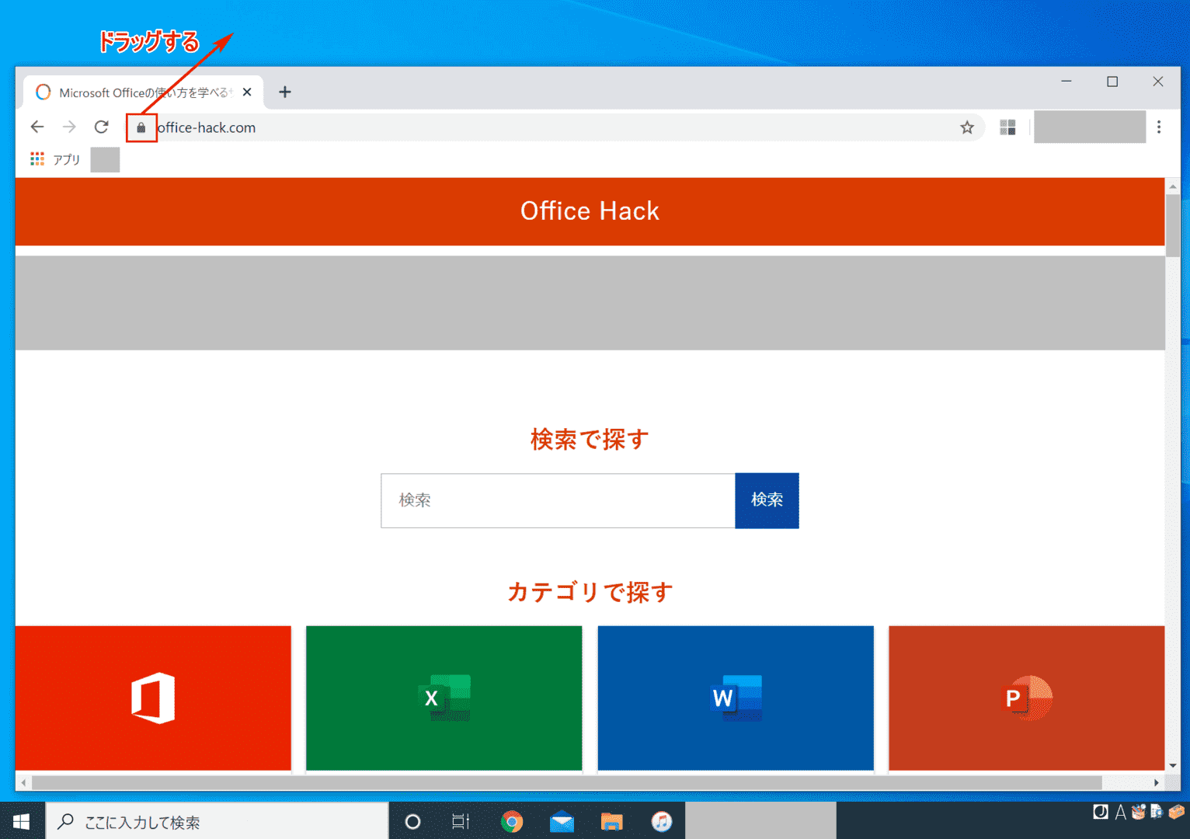Click the taskbar search box
The width and height of the screenshot is (1190, 839).
[x=217, y=821]
